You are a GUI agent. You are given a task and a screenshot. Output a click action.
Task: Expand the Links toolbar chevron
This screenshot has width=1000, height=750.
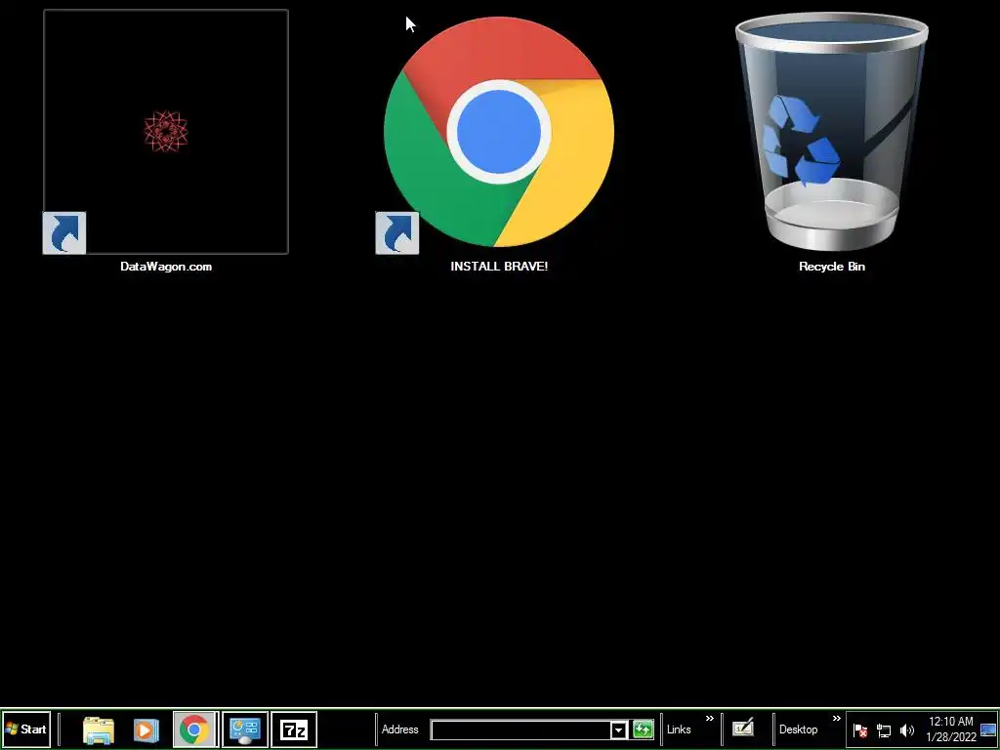[710, 719]
